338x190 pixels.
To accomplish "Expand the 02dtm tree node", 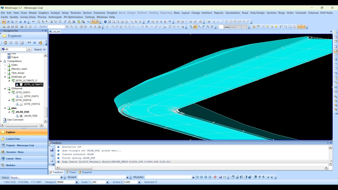I will 5,65.
